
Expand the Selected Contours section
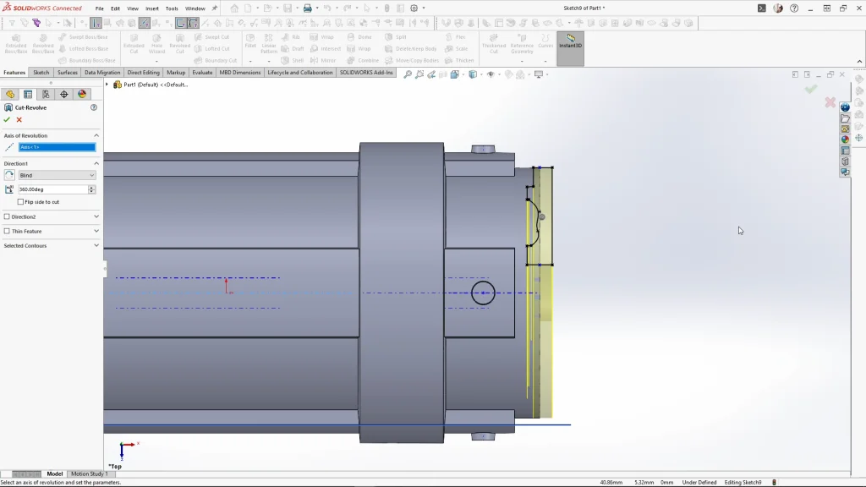click(x=96, y=245)
